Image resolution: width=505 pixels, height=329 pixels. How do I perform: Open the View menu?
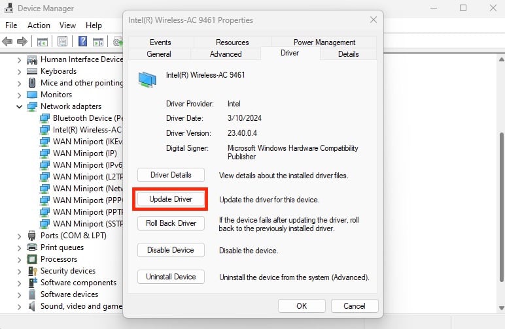[67, 25]
